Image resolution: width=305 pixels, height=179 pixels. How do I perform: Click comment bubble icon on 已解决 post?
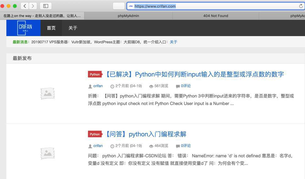tap(178, 87)
